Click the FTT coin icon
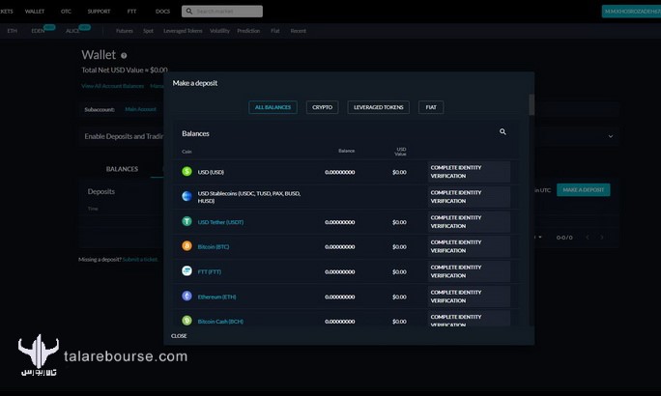Image resolution: width=661 pixels, height=396 pixels. (187, 270)
